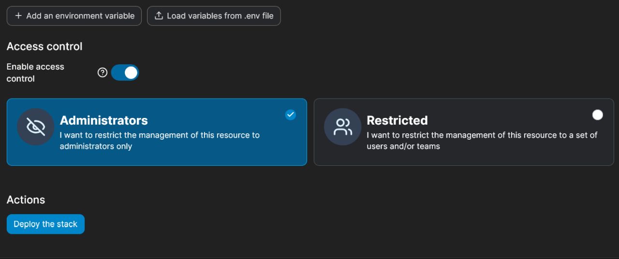Click the crossed-out eye Administrators icon
The height and width of the screenshot is (259, 619).
(35, 127)
